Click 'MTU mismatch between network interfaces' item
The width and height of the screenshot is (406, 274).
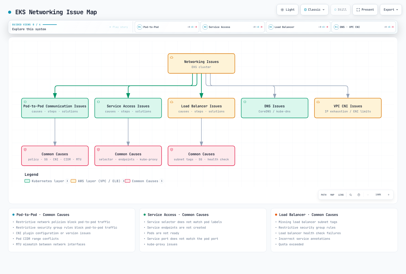point(50,244)
